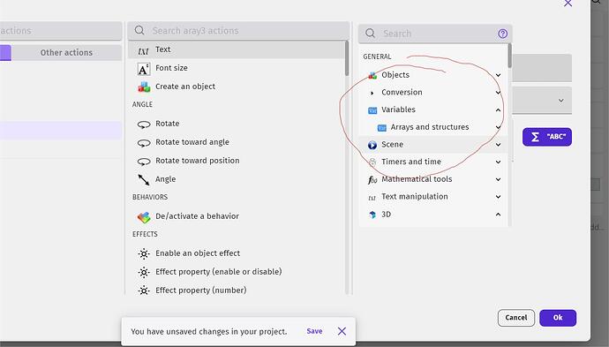The width and height of the screenshot is (609, 347).
Task: Save unsaved project changes via Save link
Action: [314, 331]
